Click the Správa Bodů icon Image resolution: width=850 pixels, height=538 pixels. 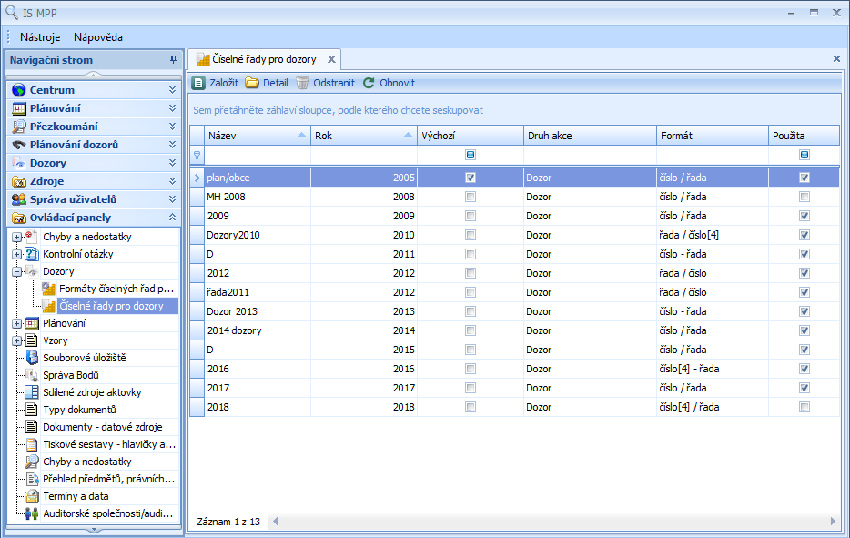(32, 375)
